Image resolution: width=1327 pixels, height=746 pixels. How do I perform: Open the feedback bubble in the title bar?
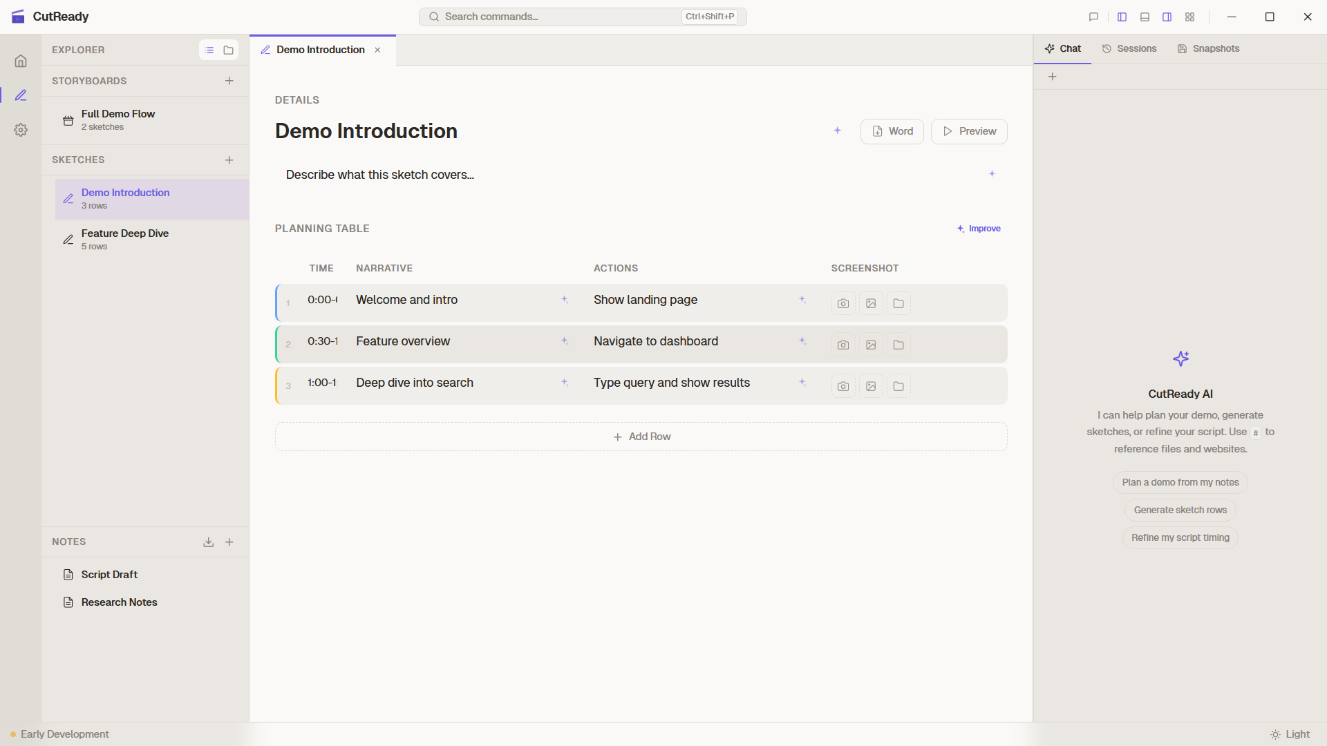pos(1093,17)
